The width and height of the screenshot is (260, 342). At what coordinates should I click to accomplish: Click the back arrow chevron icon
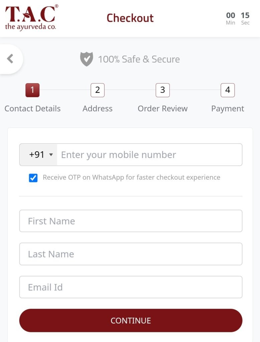[x=10, y=59]
